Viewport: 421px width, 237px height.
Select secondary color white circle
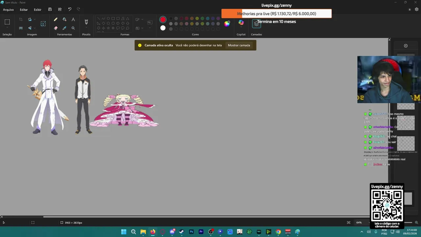click(163, 28)
